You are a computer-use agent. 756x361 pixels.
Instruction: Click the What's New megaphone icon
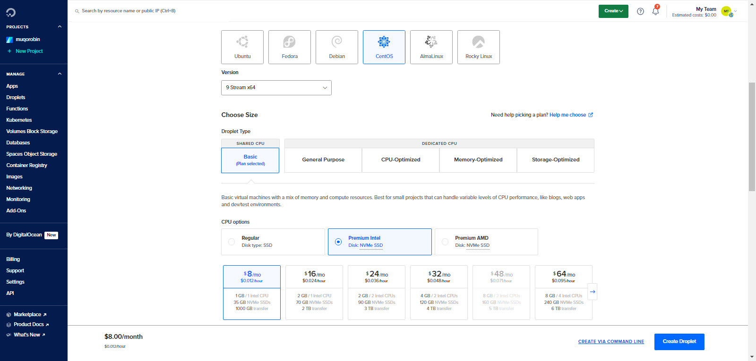(x=9, y=335)
